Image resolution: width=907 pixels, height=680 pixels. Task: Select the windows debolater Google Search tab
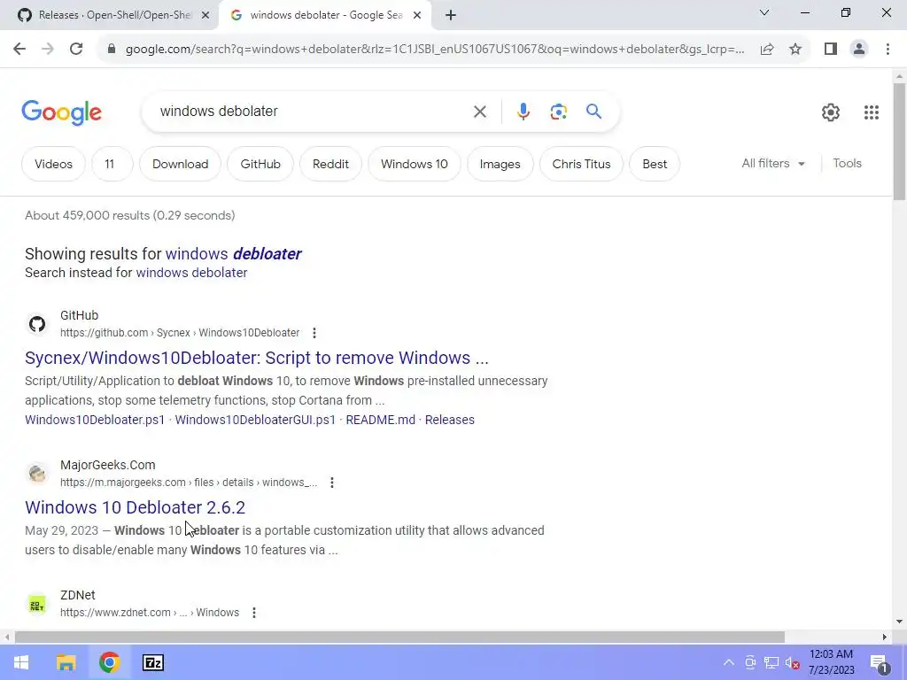[x=326, y=15]
